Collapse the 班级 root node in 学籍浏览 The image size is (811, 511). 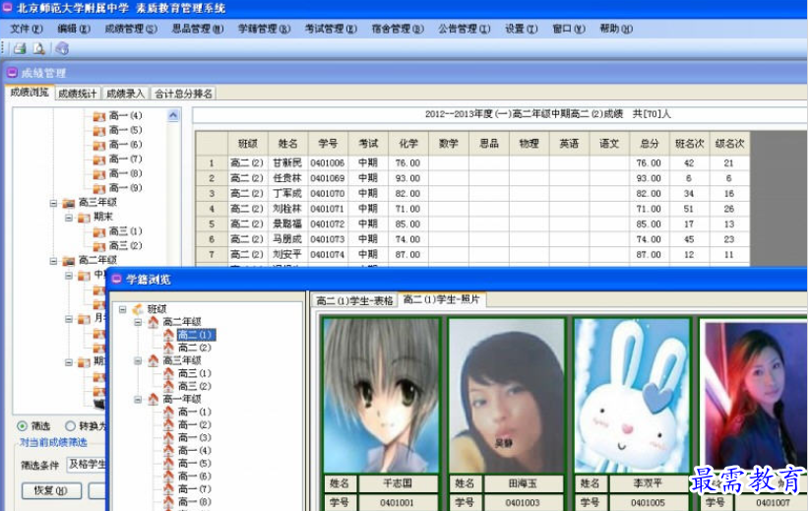tap(123, 309)
